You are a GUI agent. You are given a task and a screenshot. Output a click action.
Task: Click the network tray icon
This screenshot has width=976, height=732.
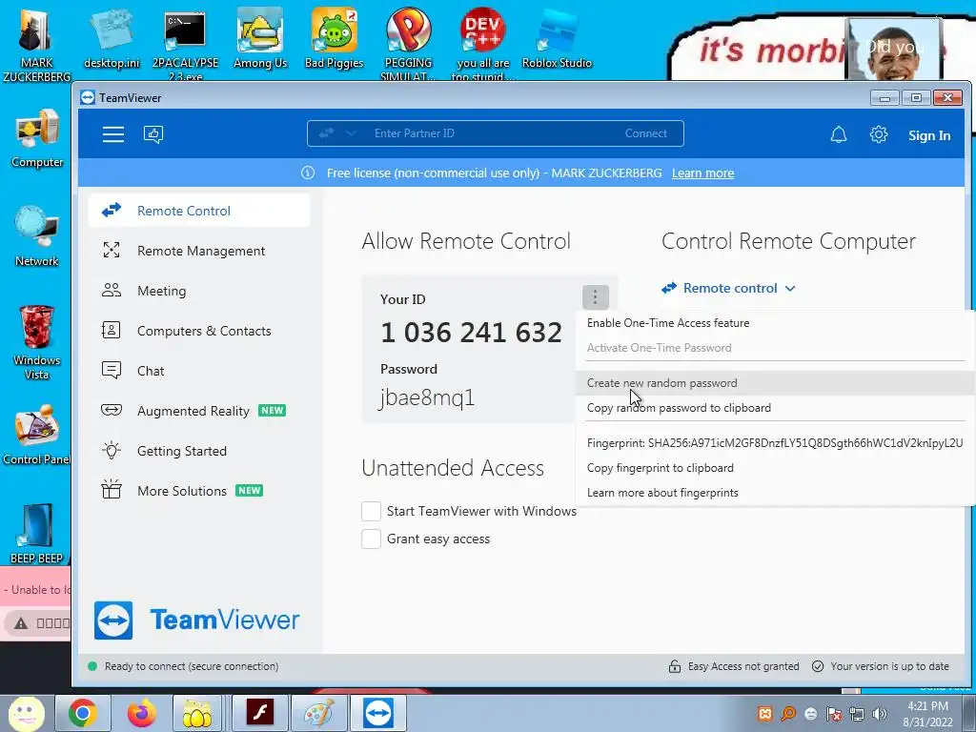857,714
